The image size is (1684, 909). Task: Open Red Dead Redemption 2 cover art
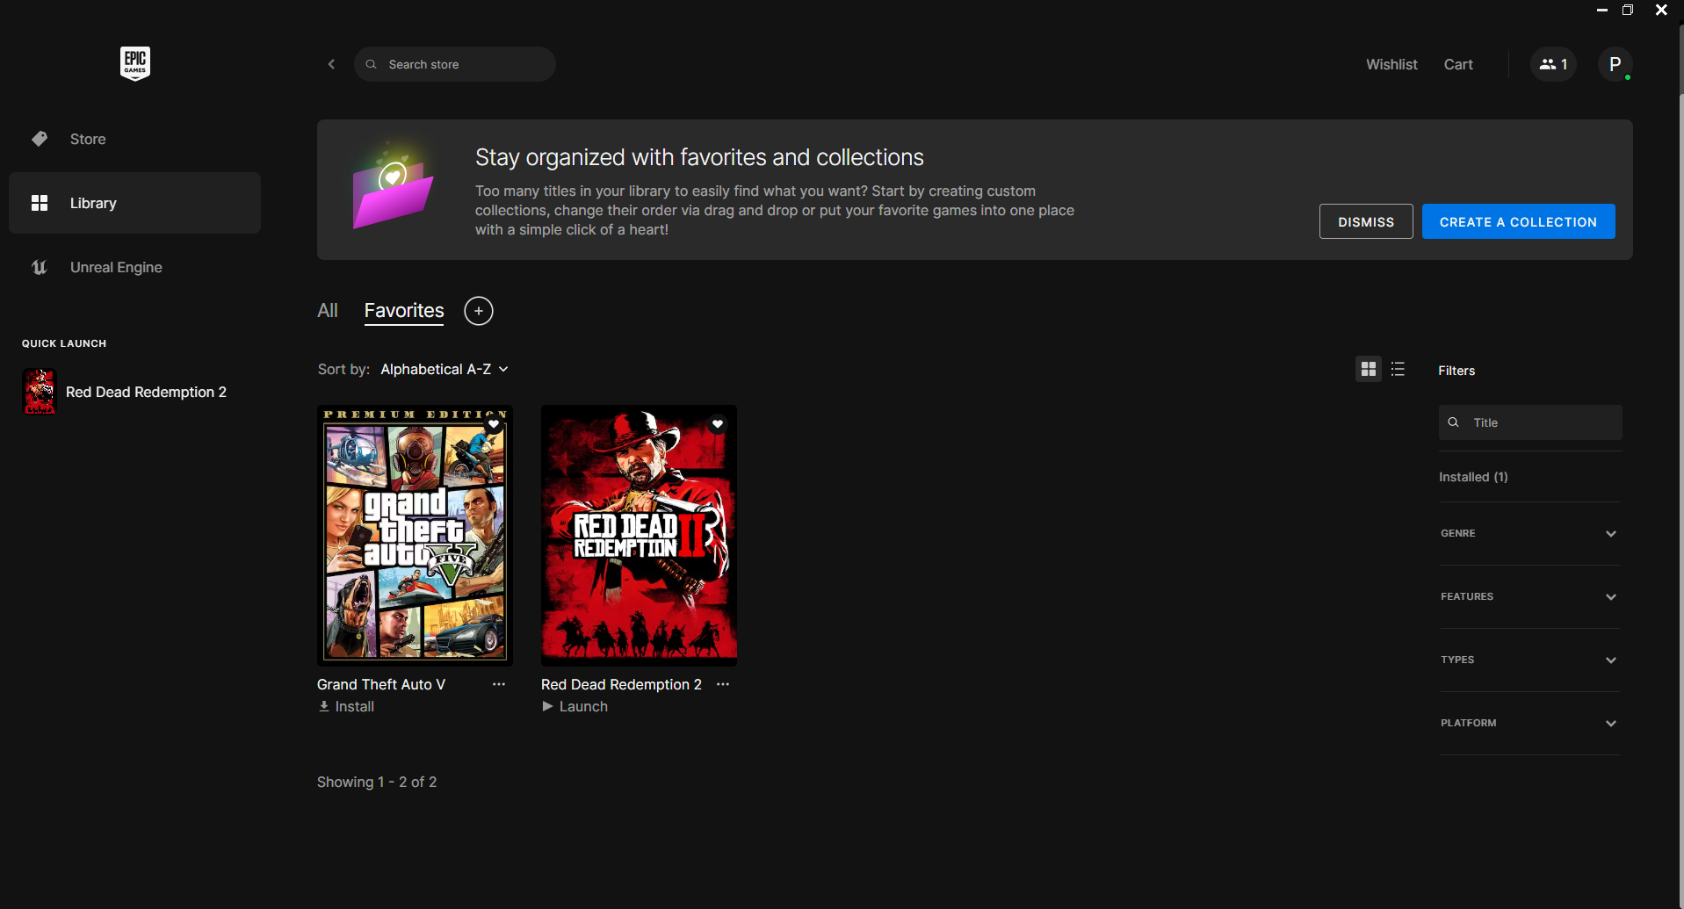(x=639, y=535)
